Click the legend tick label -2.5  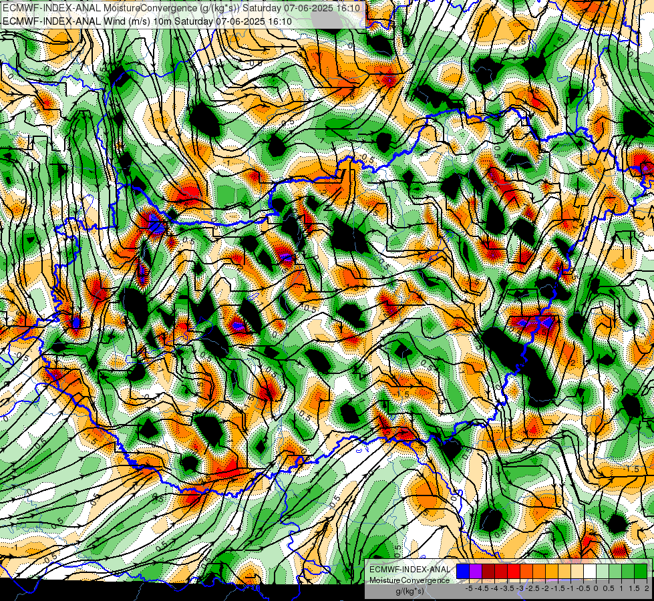coord(532,588)
